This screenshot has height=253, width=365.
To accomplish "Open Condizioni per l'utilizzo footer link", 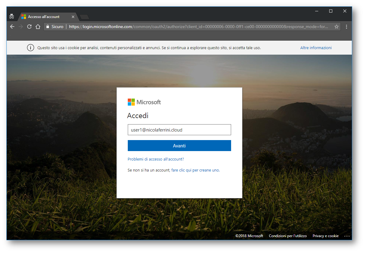I will click(288, 236).
